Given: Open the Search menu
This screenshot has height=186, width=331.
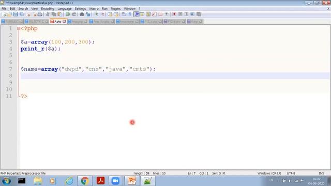Looking at the screenshot, I should (23, 9).
